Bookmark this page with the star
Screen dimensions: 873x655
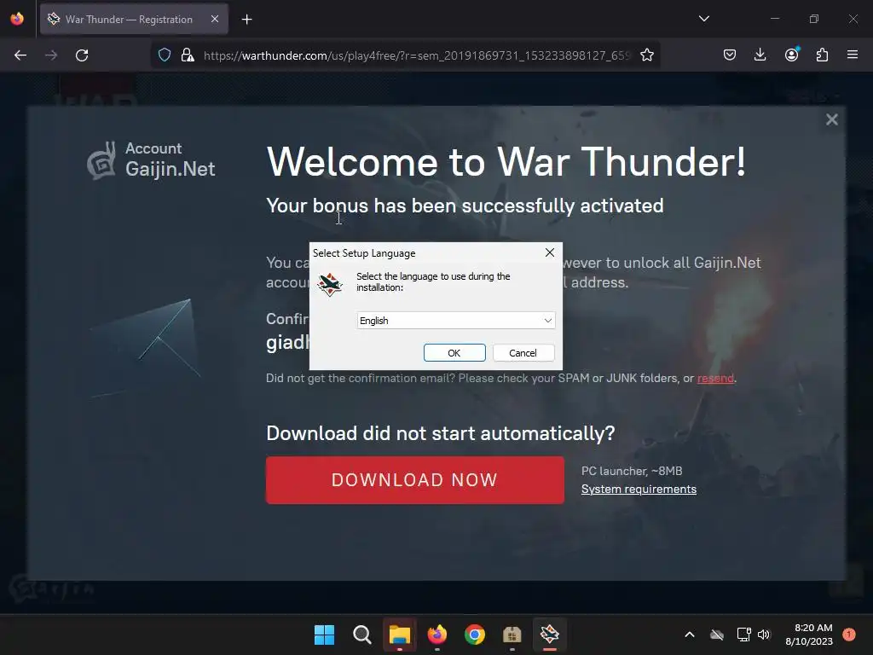tap(646, 55)
